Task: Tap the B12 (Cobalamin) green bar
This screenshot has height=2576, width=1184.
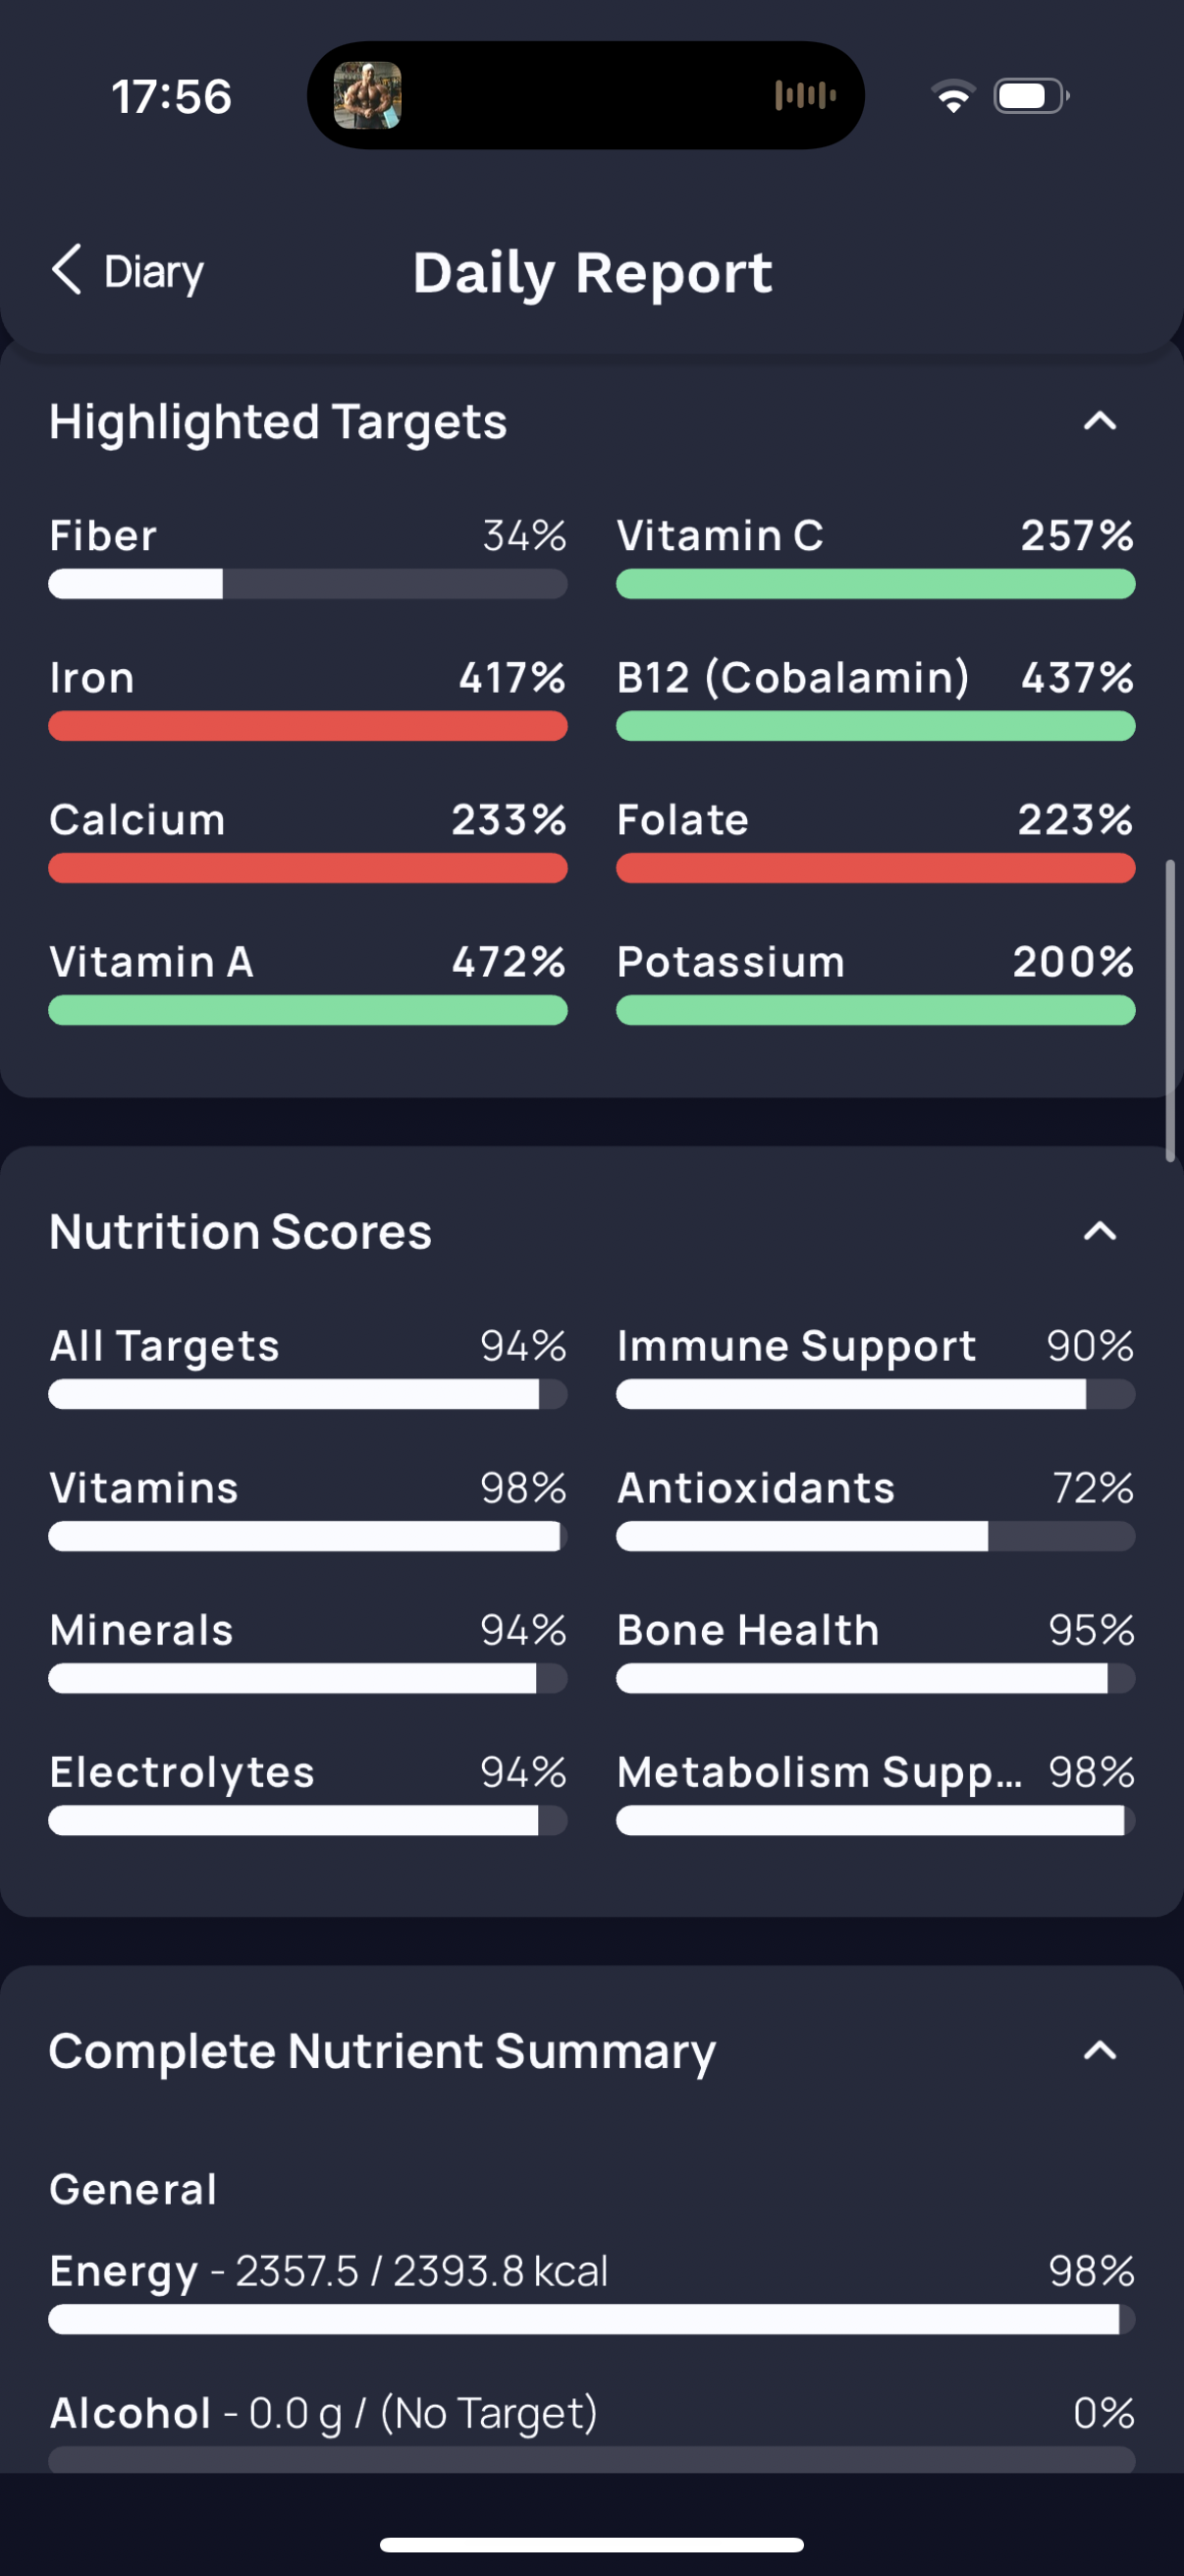Action: click(876, 726)
